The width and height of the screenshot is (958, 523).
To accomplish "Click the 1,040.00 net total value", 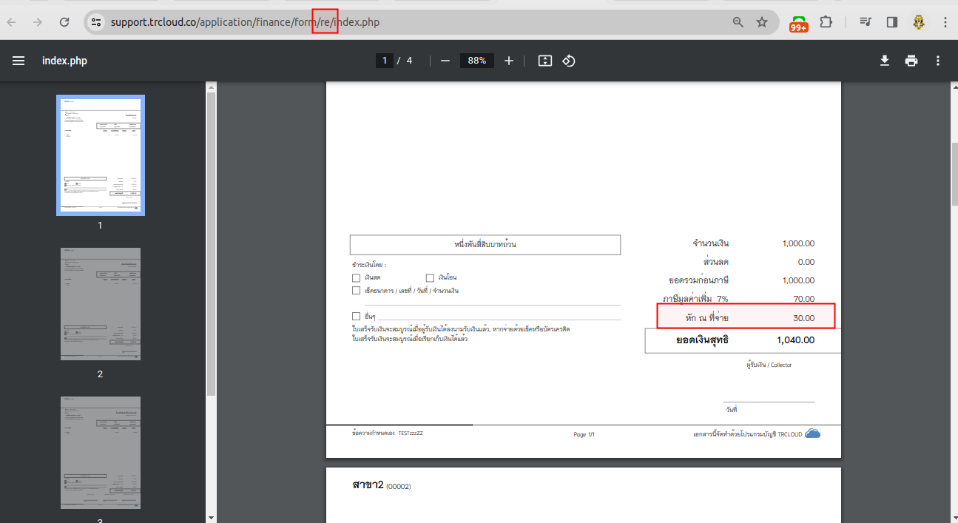I will pyautogui.click(x=796, y=340).
